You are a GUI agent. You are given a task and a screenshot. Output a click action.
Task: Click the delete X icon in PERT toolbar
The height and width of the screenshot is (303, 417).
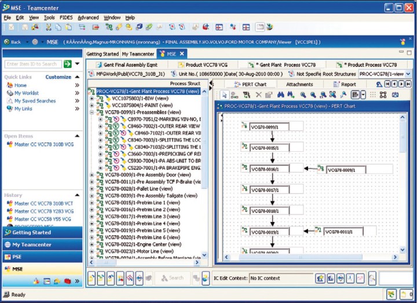(258, 95)
